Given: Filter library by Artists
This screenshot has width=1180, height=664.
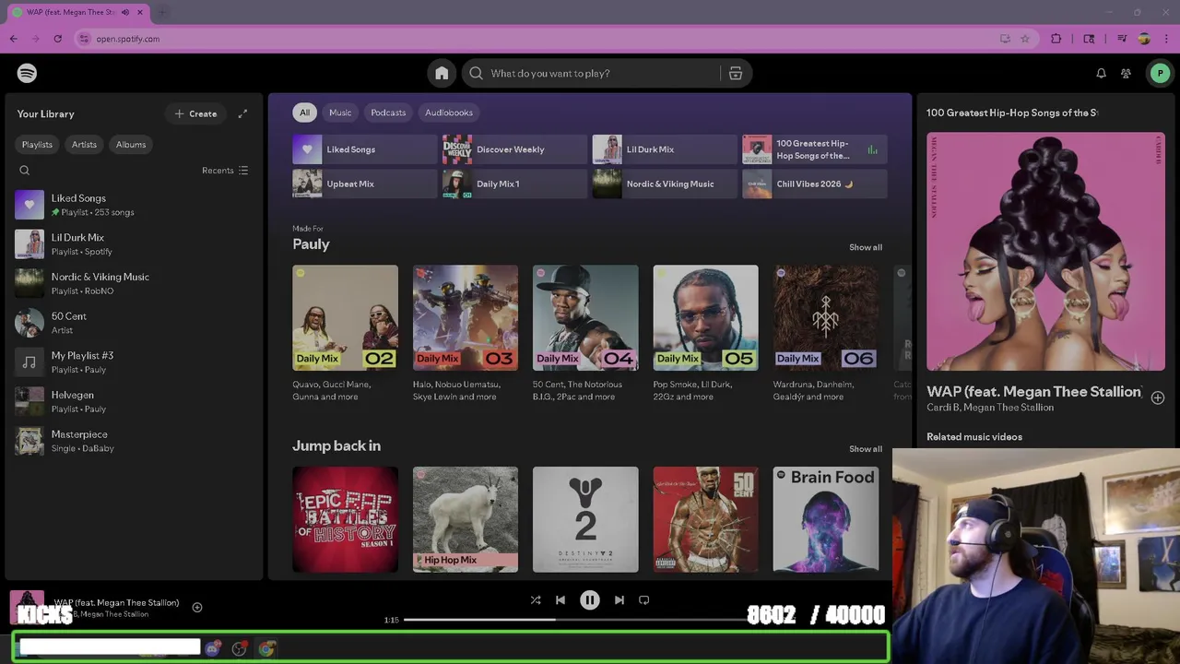Looking at the screenshot, I should pyautogui.click(x=84, y=145).
